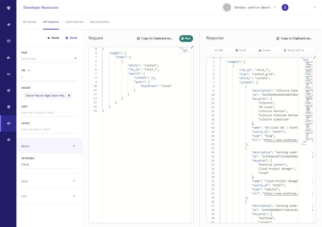322x227 pixels.
Task: Expand the Request editor to fullscreen
Action: coord(192,47)
